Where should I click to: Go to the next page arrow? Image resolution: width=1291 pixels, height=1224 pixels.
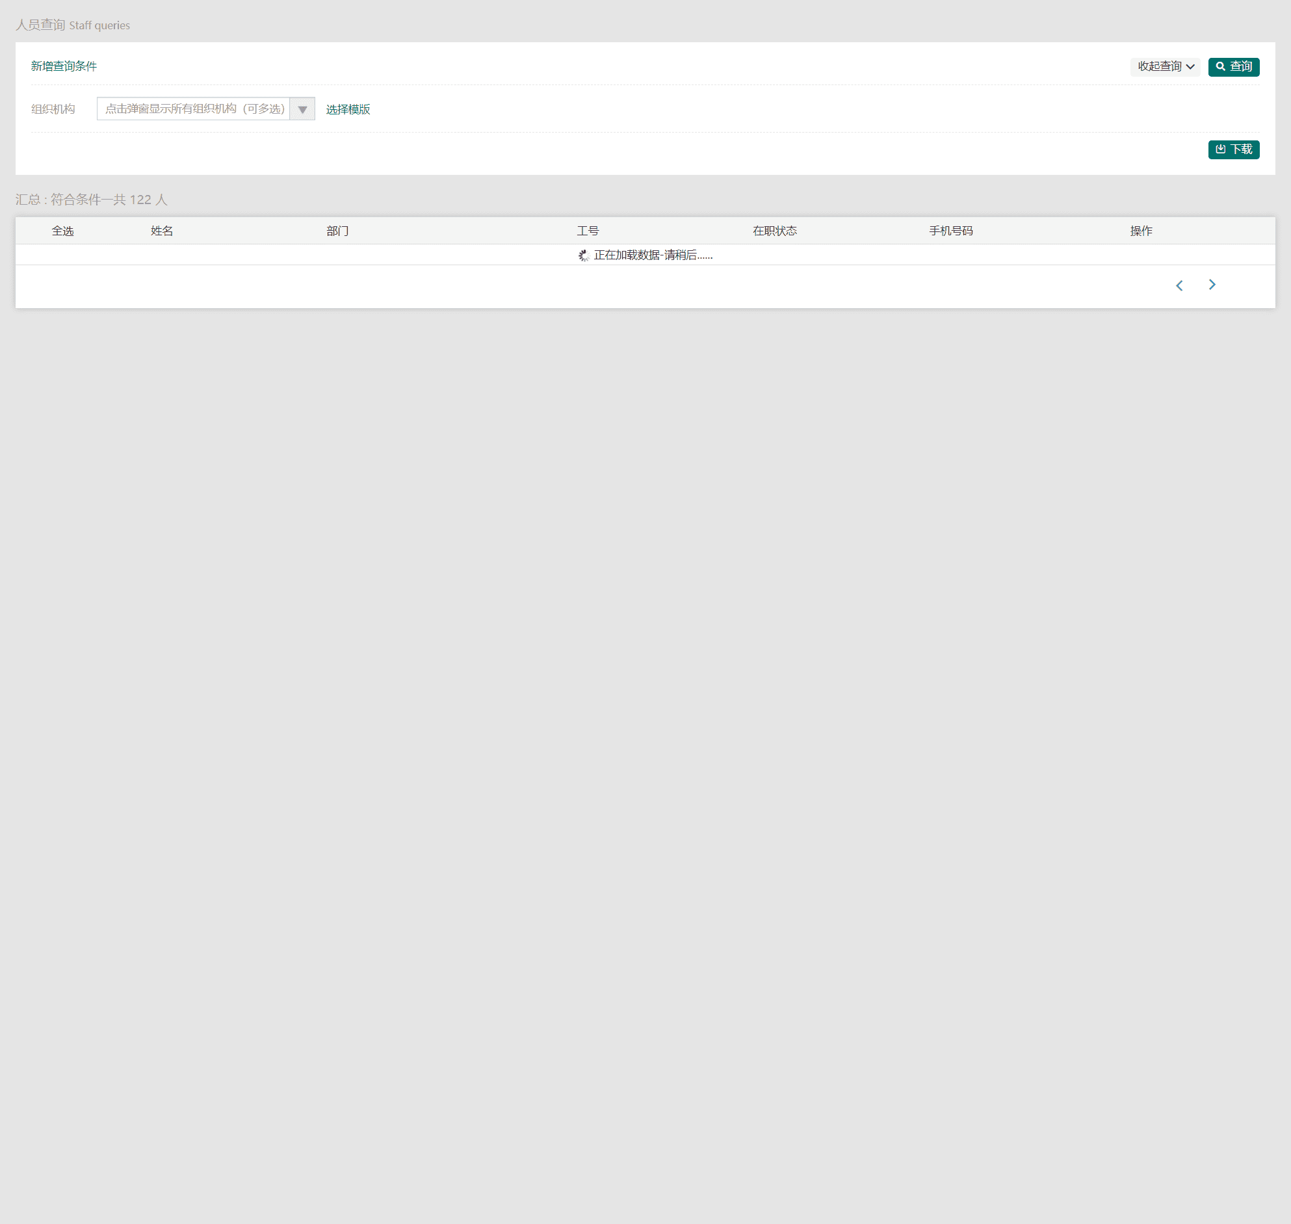1212,285
